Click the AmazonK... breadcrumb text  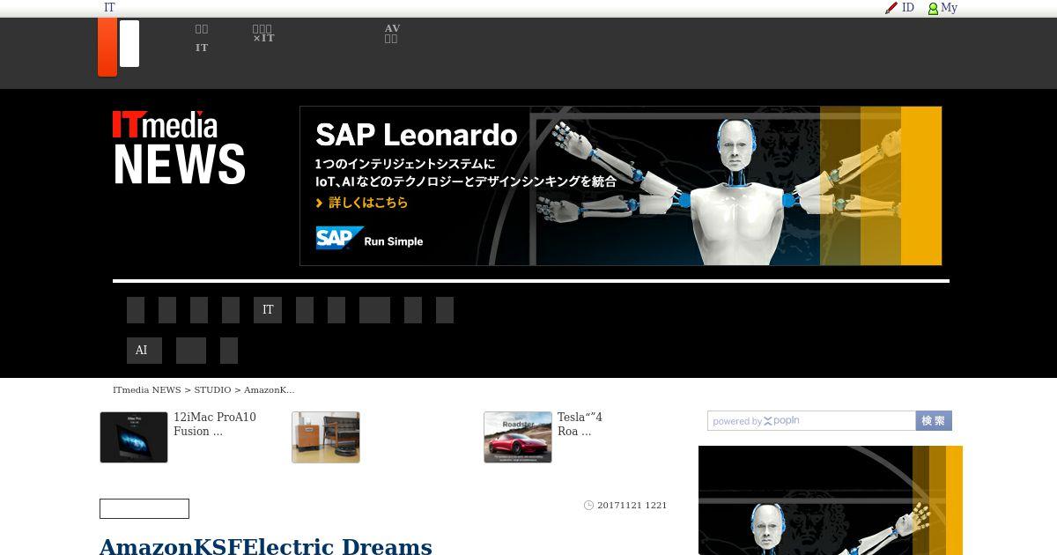pos(270,390)
